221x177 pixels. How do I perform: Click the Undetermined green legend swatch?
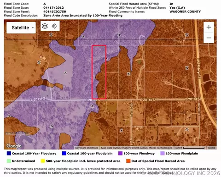(9, 161)
